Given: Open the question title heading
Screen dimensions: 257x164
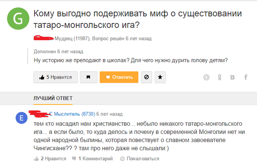Looking at the screenshot, I should (x=137, y=19).
